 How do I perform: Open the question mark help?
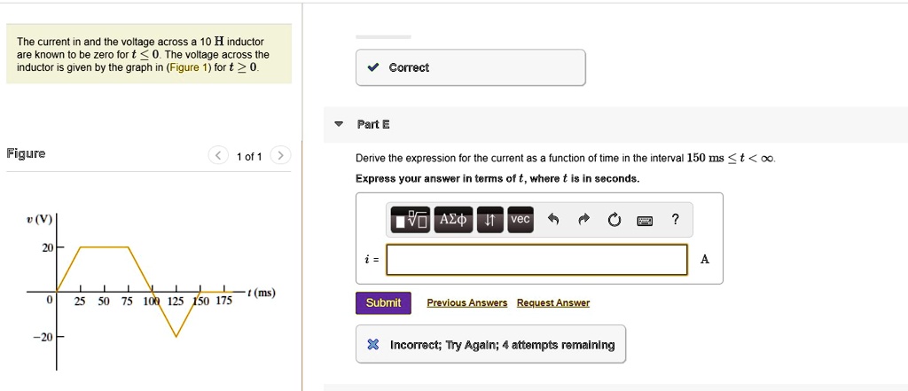[676, 220]
